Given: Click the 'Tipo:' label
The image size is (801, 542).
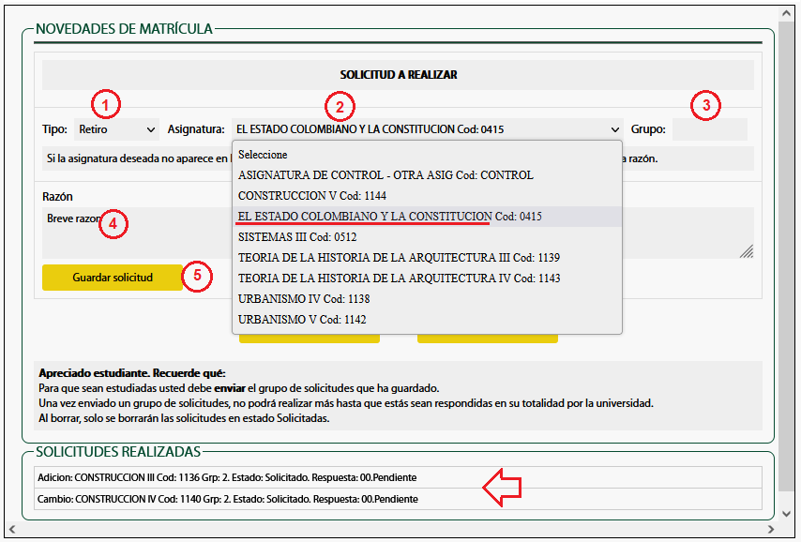Looking at the screenshot, I should click(x=54, y=129).
